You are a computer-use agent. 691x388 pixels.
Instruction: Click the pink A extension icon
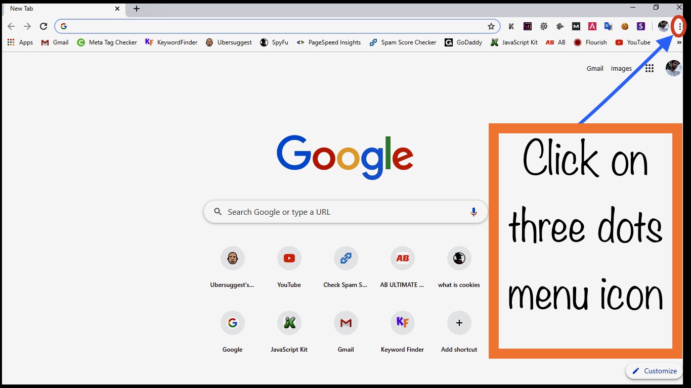click(592, 26)
